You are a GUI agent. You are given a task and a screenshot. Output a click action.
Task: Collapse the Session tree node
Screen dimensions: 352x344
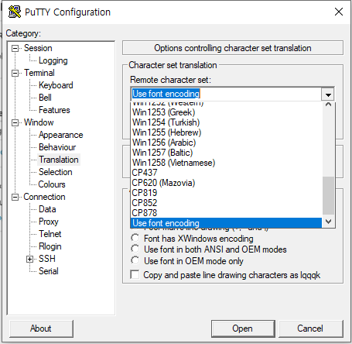(15, 48)
